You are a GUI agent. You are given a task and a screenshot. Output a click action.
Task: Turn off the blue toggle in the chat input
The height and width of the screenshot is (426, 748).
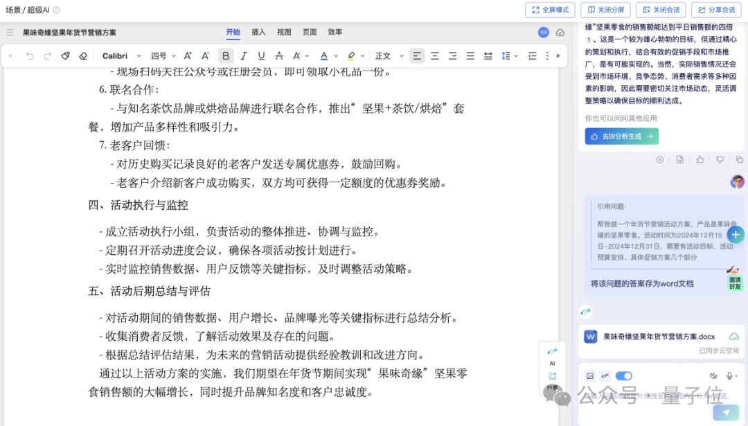(623, 375)
